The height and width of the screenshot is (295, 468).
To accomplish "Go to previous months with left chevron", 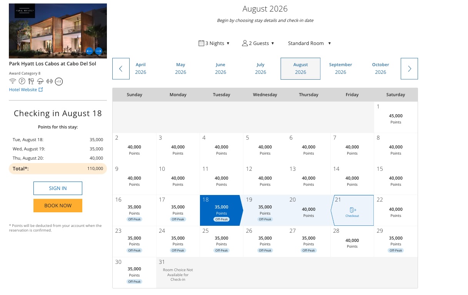I will 121,69.
